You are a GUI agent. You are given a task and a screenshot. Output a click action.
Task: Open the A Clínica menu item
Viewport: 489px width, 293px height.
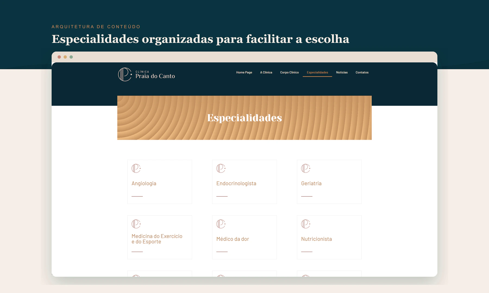tap(266, 72)
